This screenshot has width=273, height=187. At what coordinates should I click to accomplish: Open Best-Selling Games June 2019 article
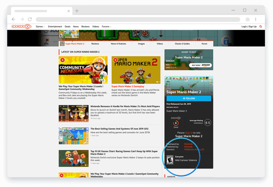tap(119, 129)
